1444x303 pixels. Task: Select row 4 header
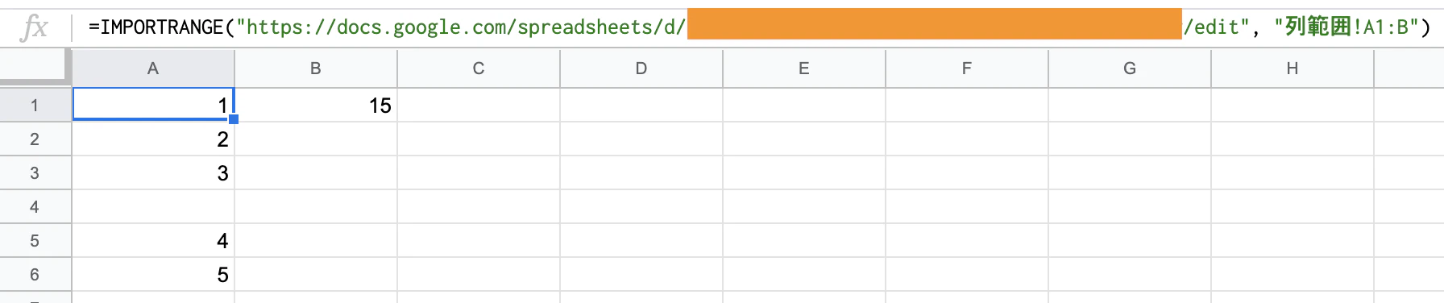[x=35, y=206]
